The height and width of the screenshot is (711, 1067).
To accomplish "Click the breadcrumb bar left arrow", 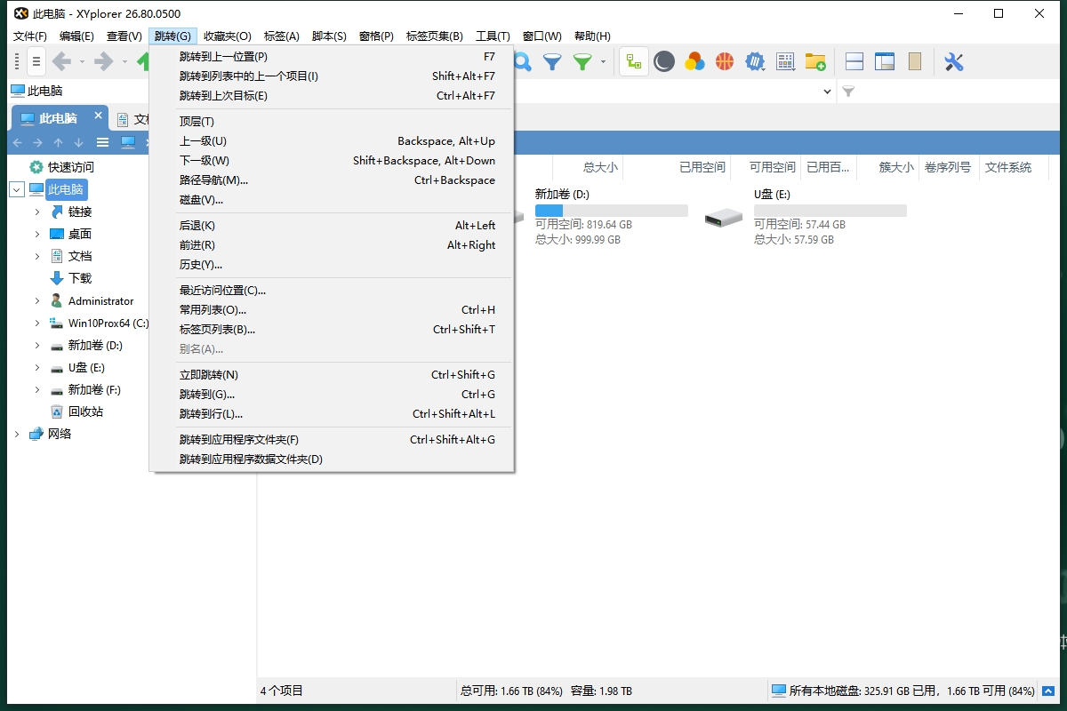I will [17, 142].
